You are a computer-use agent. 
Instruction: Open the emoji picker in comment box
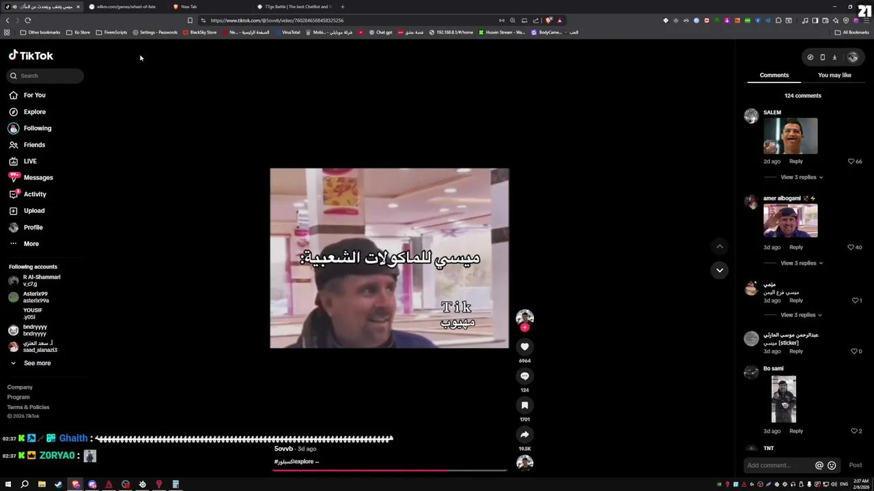tap(832, 465)
